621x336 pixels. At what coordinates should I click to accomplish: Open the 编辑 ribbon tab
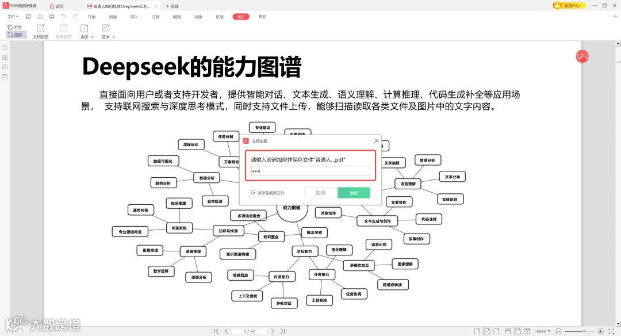pos(177,17)
